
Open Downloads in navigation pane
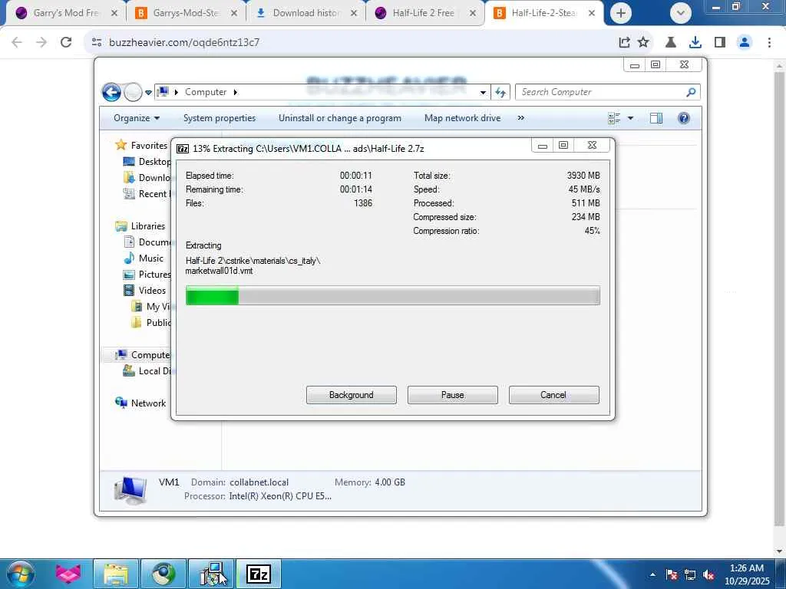147,177
